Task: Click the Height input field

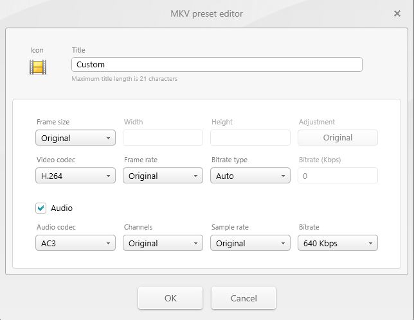Action: coord(250,137)
